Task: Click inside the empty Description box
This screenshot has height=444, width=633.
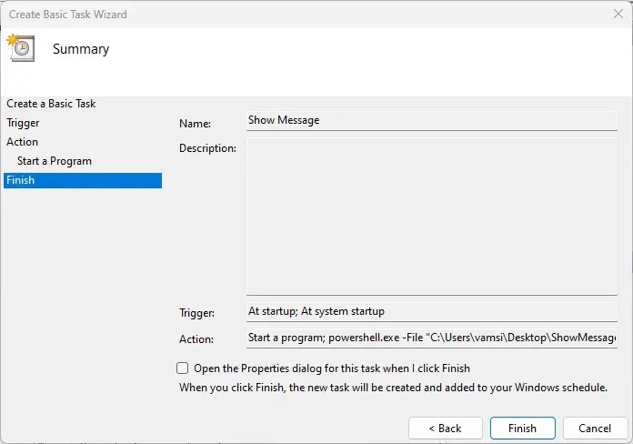Action: (x=431, y=217)
